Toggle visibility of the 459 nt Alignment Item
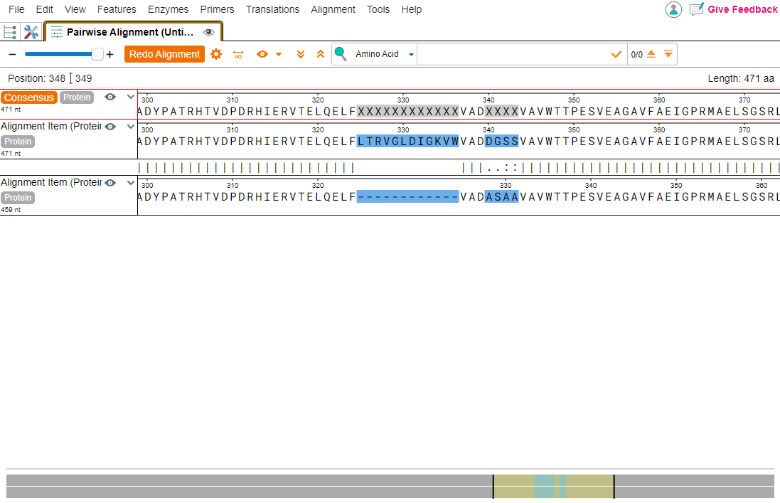Image resolution: width=780 pixels, height=503 pixels. (x=110, y=183)
